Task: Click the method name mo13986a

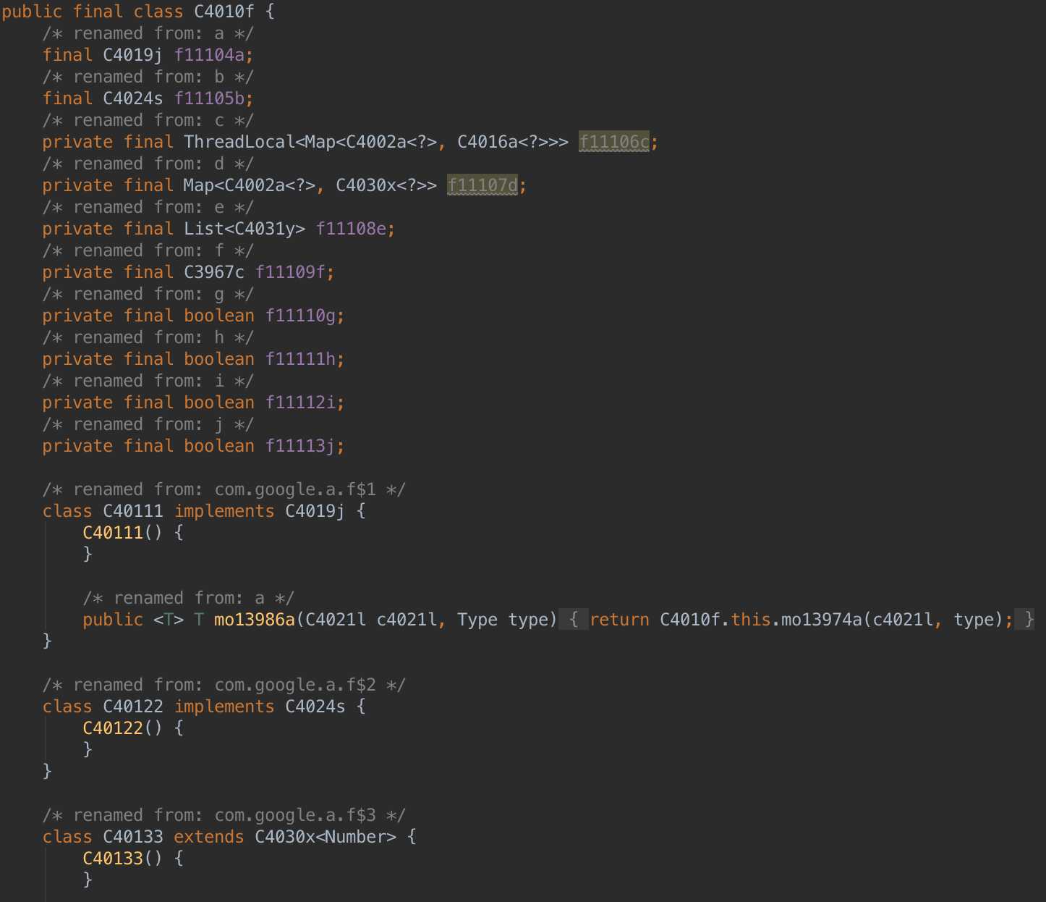Action: click(255, 620)
